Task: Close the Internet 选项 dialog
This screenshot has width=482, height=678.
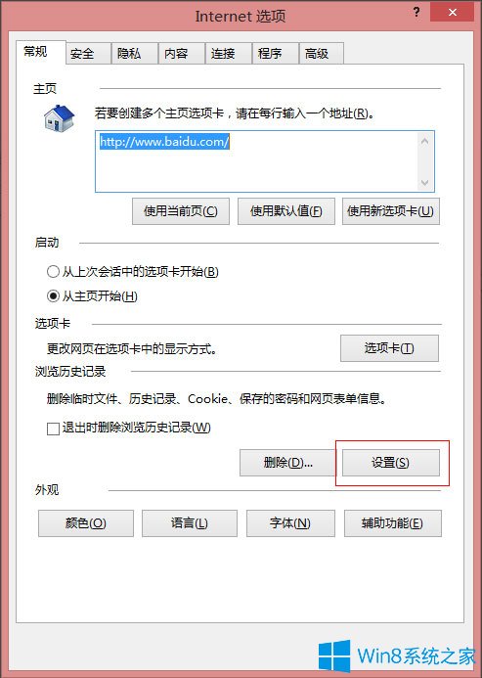Action: pyautogui.click(x=452, y=12)
